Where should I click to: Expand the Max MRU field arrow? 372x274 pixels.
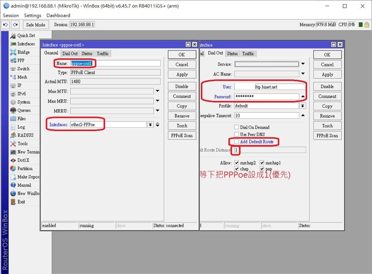click(x=158, y=101)
